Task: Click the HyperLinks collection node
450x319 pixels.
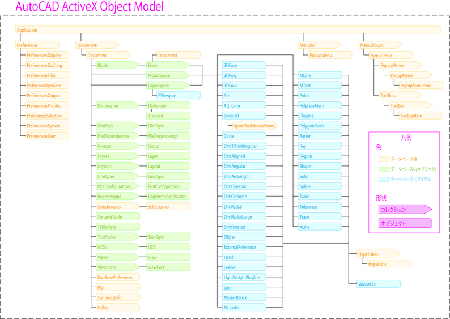Action: click(x=379, y=254)
